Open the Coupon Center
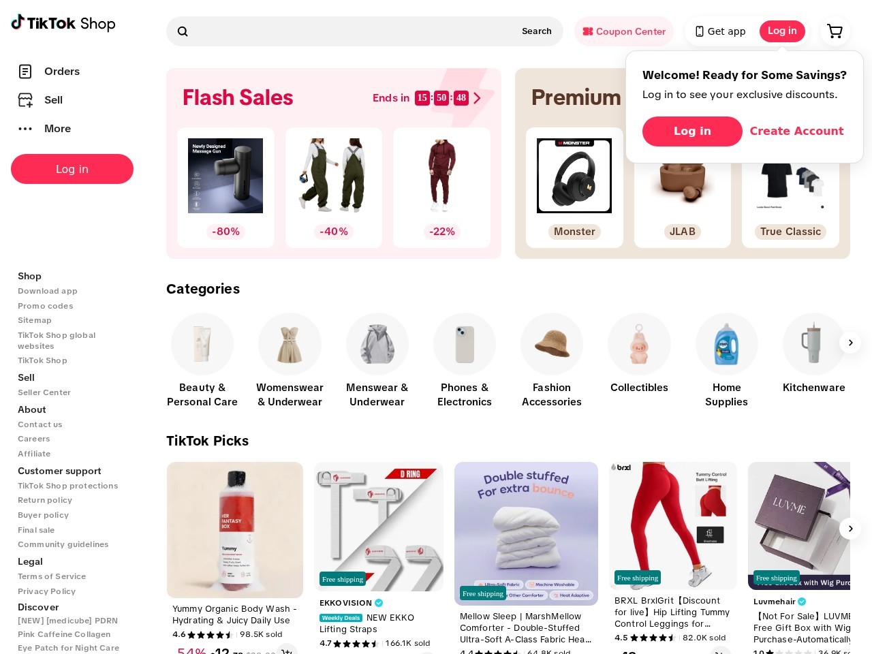 624,31
